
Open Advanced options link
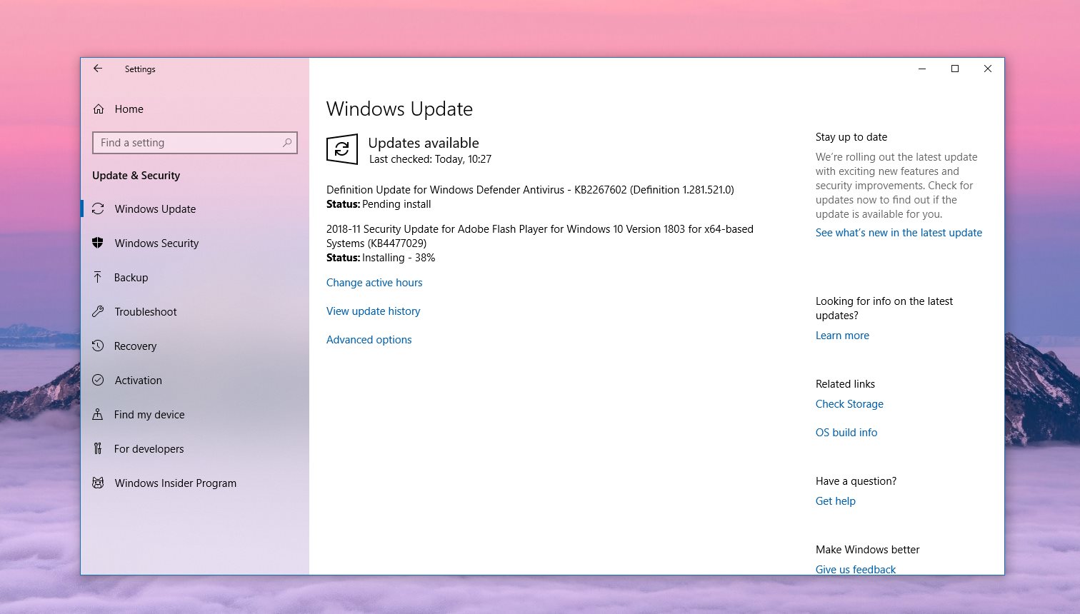click(369, 340)
